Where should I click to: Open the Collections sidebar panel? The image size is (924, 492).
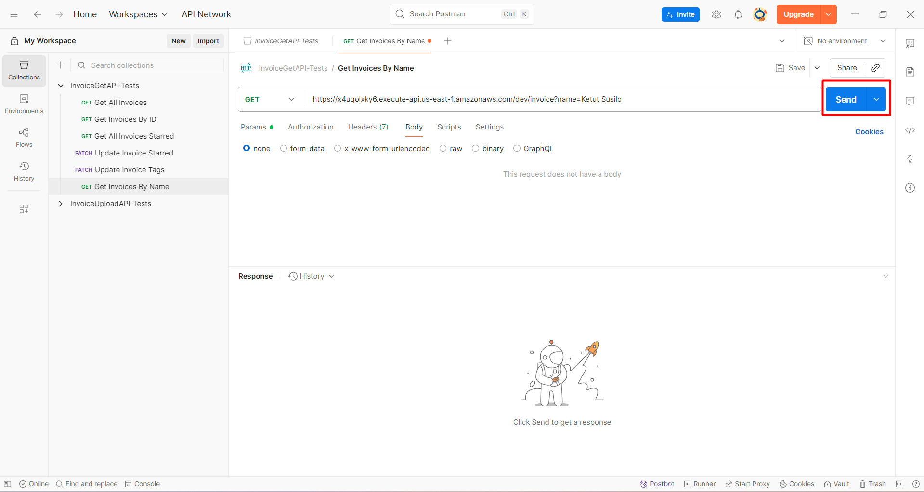[24, 70]
